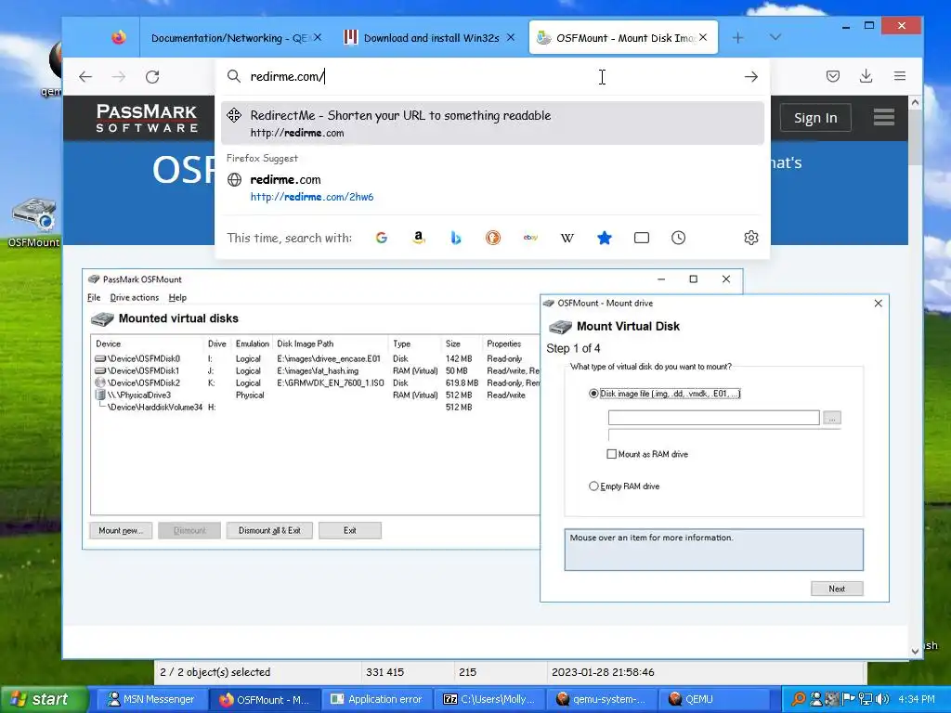951x713 pixels.
Task: Switch to Application error taskbar item
Action: click(x=377, y=699)
